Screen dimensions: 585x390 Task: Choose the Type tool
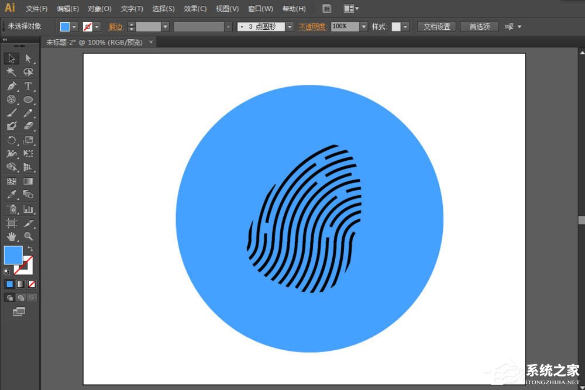pos(28,86)
